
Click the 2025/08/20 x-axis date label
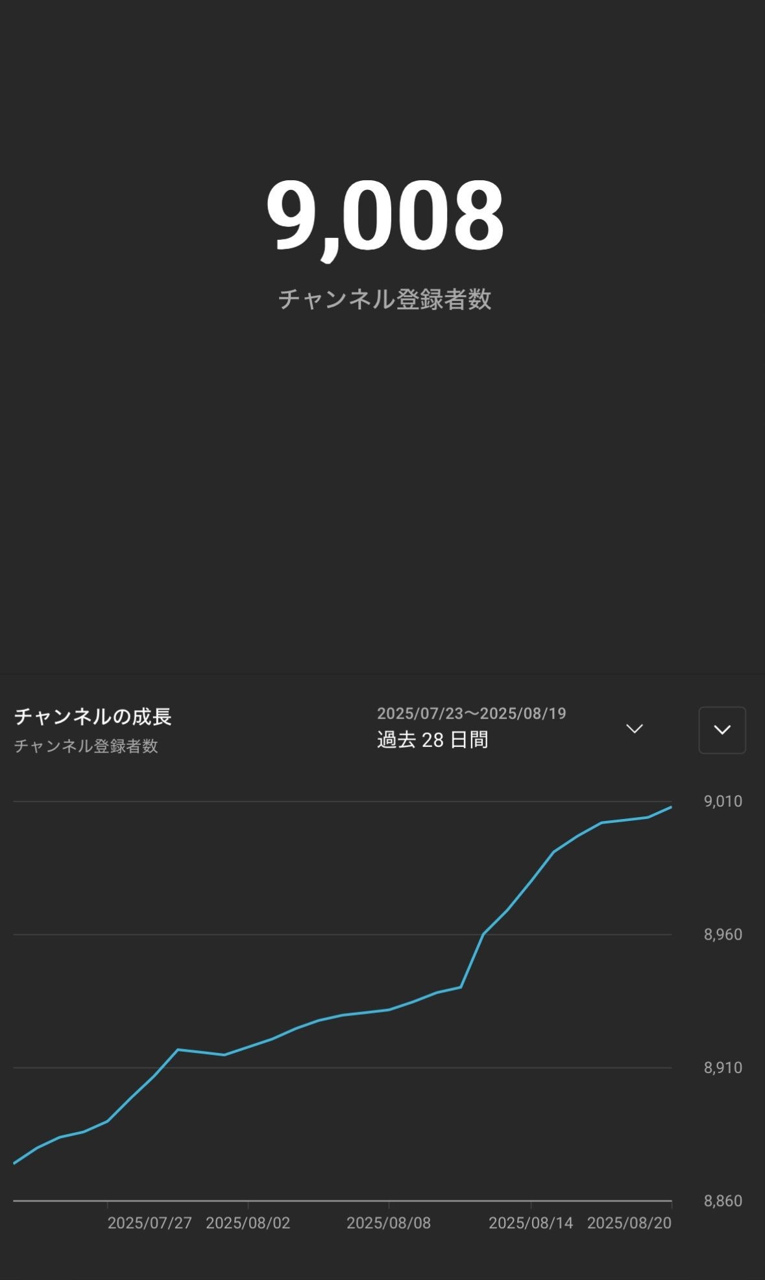[x=629, y=1223]
